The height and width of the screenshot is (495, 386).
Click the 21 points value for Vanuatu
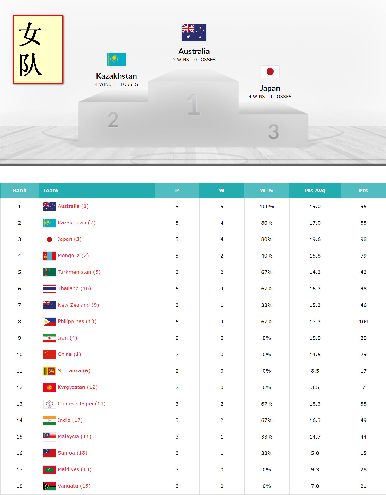(364, 486)
